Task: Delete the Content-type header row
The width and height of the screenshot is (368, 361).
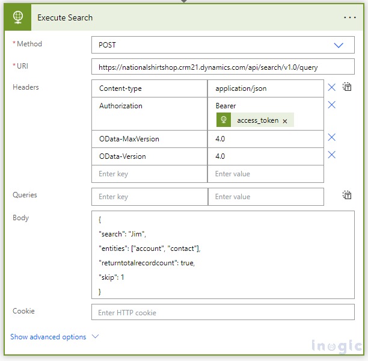Action: point(331,88)
